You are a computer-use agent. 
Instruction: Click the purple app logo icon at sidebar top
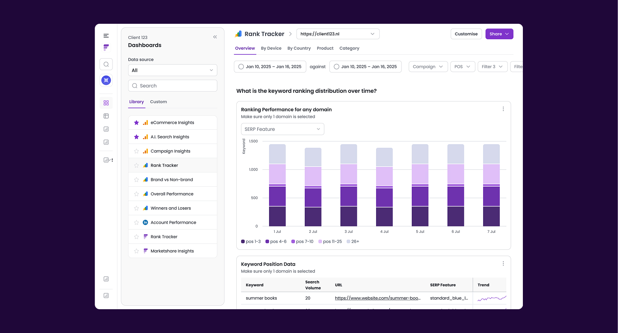tap(106, 47)
